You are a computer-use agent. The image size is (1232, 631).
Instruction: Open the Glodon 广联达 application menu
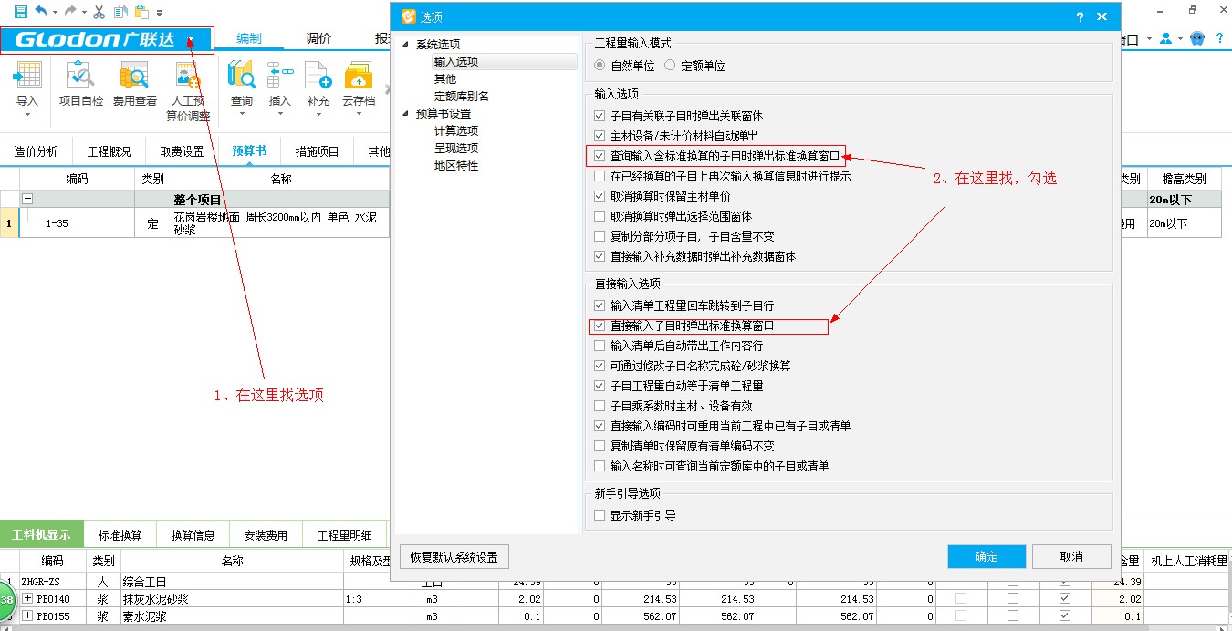tap(107, 40)
